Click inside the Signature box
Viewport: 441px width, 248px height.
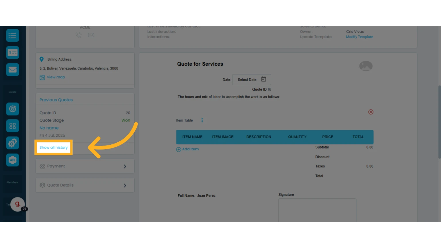tap(317, 210)
